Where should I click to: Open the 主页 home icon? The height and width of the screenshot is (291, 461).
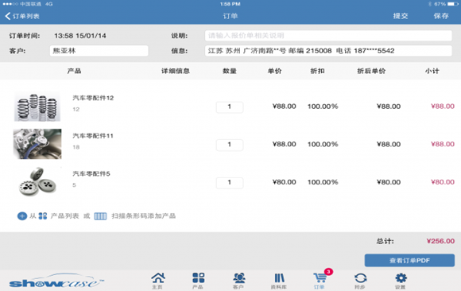point(158,281)
